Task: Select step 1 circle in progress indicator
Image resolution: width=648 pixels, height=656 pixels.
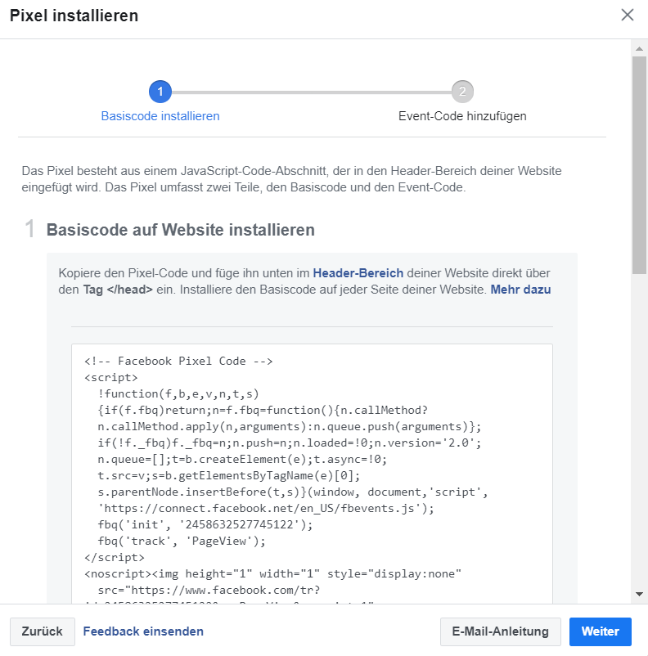Action: (x=160, y=92)
